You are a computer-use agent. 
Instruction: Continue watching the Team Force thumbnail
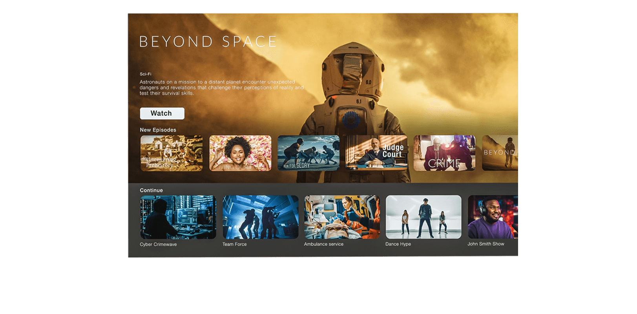coord(260,217)
